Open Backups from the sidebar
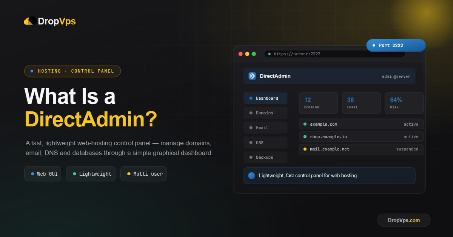 coord(265,157)
